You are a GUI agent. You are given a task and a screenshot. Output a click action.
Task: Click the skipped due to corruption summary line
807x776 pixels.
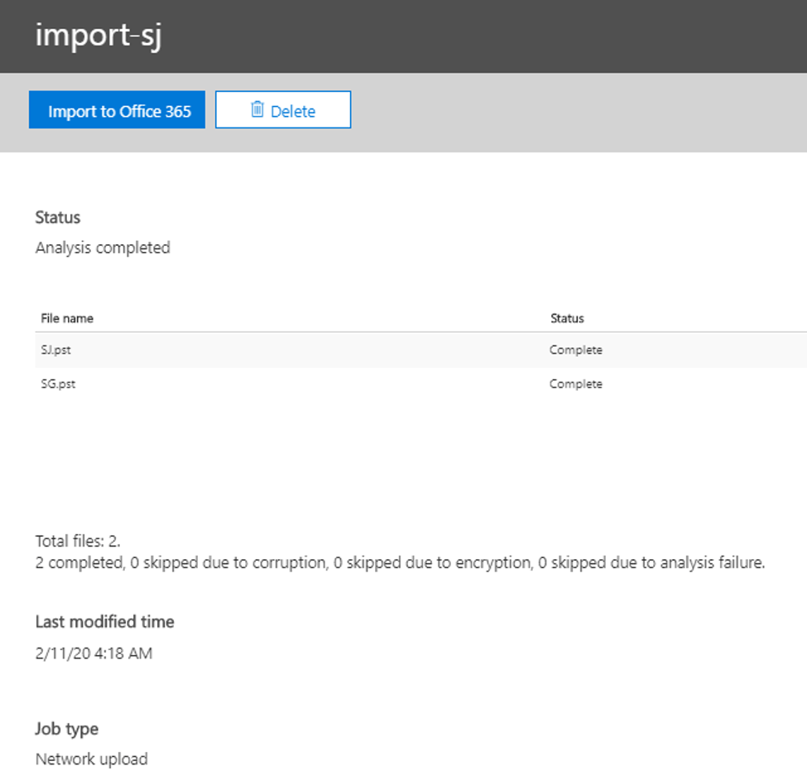click(x=400, y=563)
